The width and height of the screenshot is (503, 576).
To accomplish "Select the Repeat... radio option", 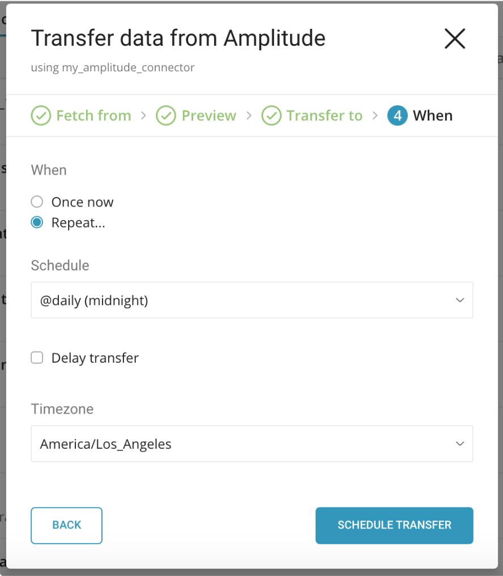I will pyautogui.click(x=37, y=222).
